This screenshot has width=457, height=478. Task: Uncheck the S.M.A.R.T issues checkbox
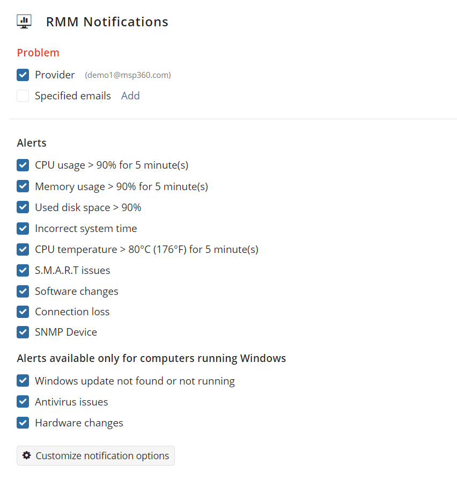(x=23, y=270)
